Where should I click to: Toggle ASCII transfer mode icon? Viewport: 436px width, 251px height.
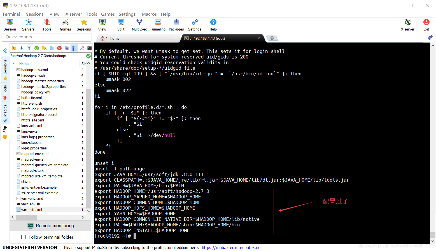click(67, 48)
